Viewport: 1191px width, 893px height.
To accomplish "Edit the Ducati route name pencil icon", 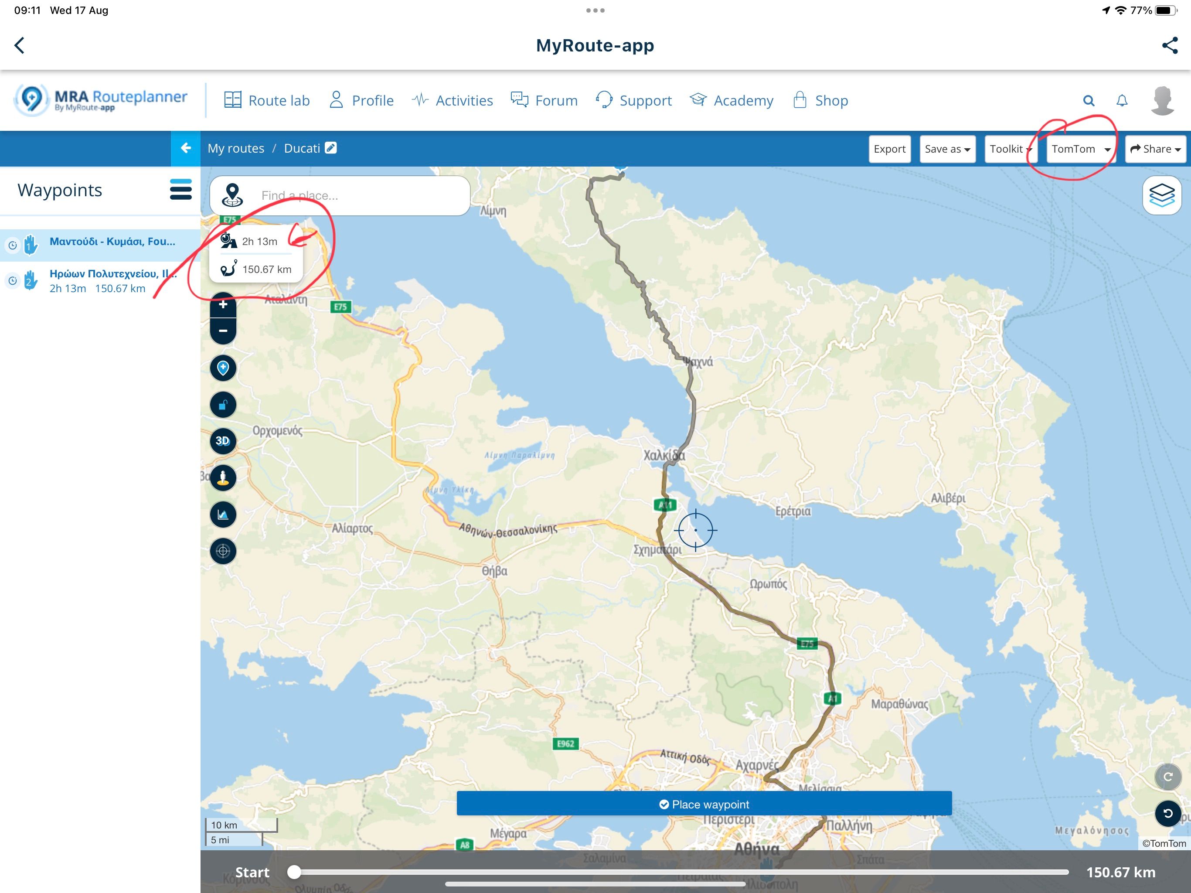I will (x=331, y=147).
